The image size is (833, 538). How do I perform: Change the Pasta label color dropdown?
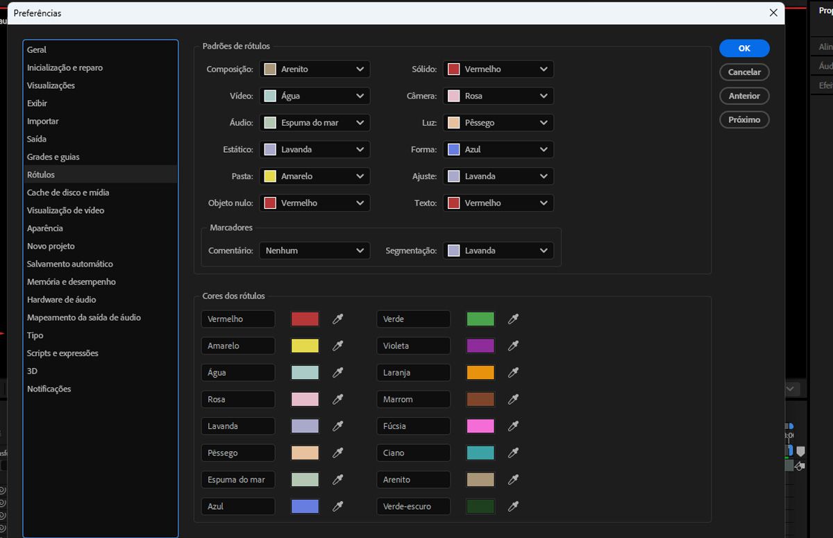click(314, 176)
